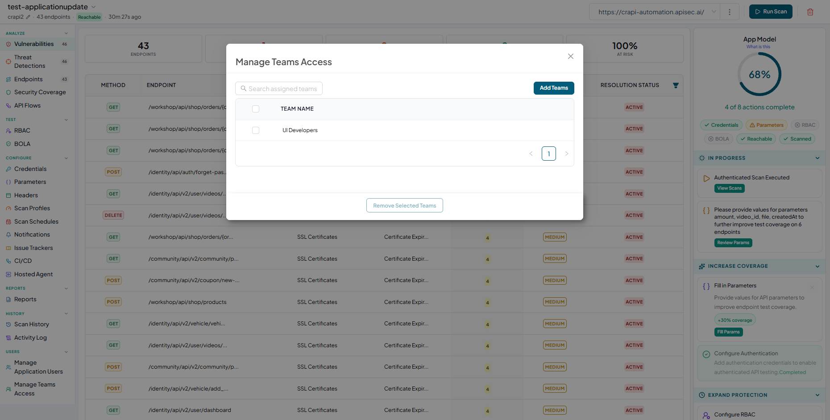Click the search magnifier icon in teams field
Image resolution: width=830 pixels, height=420 pixels.
point(244,88)
